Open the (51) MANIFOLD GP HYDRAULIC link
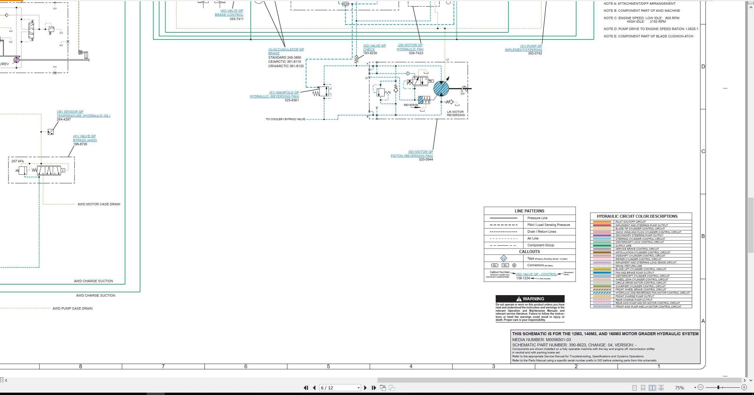This screenshot has height=395, width=754. click(274, 95)
